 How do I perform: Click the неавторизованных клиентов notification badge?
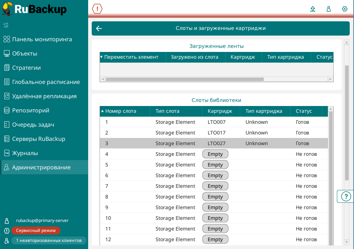(x=49, y=240)
